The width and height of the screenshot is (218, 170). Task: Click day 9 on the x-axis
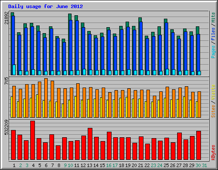(x=65, y=165)
